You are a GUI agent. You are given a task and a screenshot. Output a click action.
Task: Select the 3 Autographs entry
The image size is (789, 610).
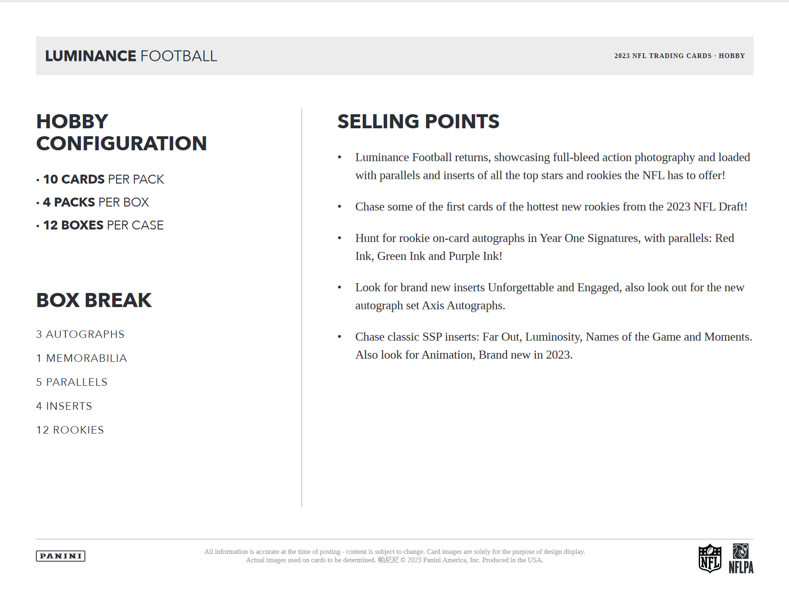coord(80,334)
